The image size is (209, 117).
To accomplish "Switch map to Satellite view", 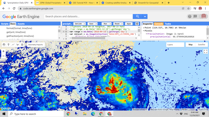I will point(201,45).
